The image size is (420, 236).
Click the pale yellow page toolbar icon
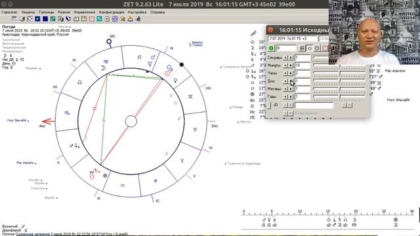click(107, 19)
